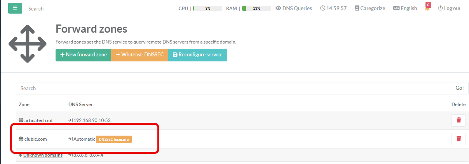Focus the forward zones search field
Image resolution: width=469 pixels, height=164 pixels.
pyautogui.click(x=233, y=88)
